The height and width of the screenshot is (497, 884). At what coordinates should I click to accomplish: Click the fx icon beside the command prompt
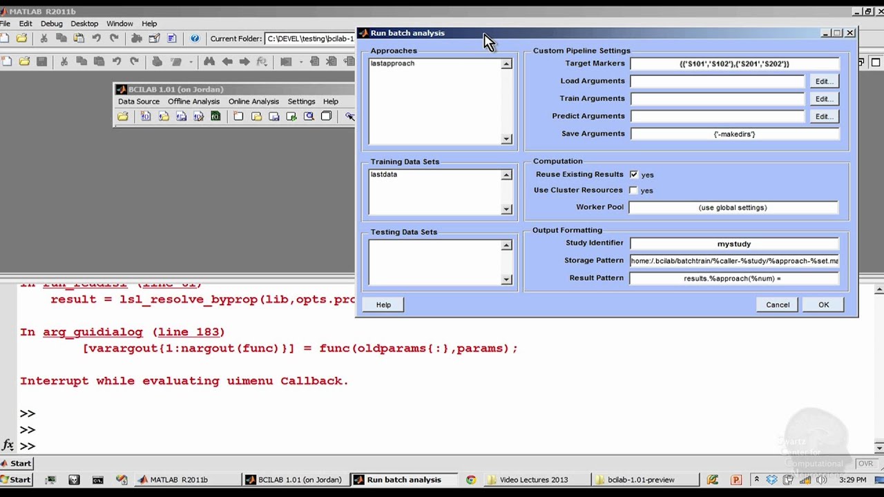click(8, 445)
